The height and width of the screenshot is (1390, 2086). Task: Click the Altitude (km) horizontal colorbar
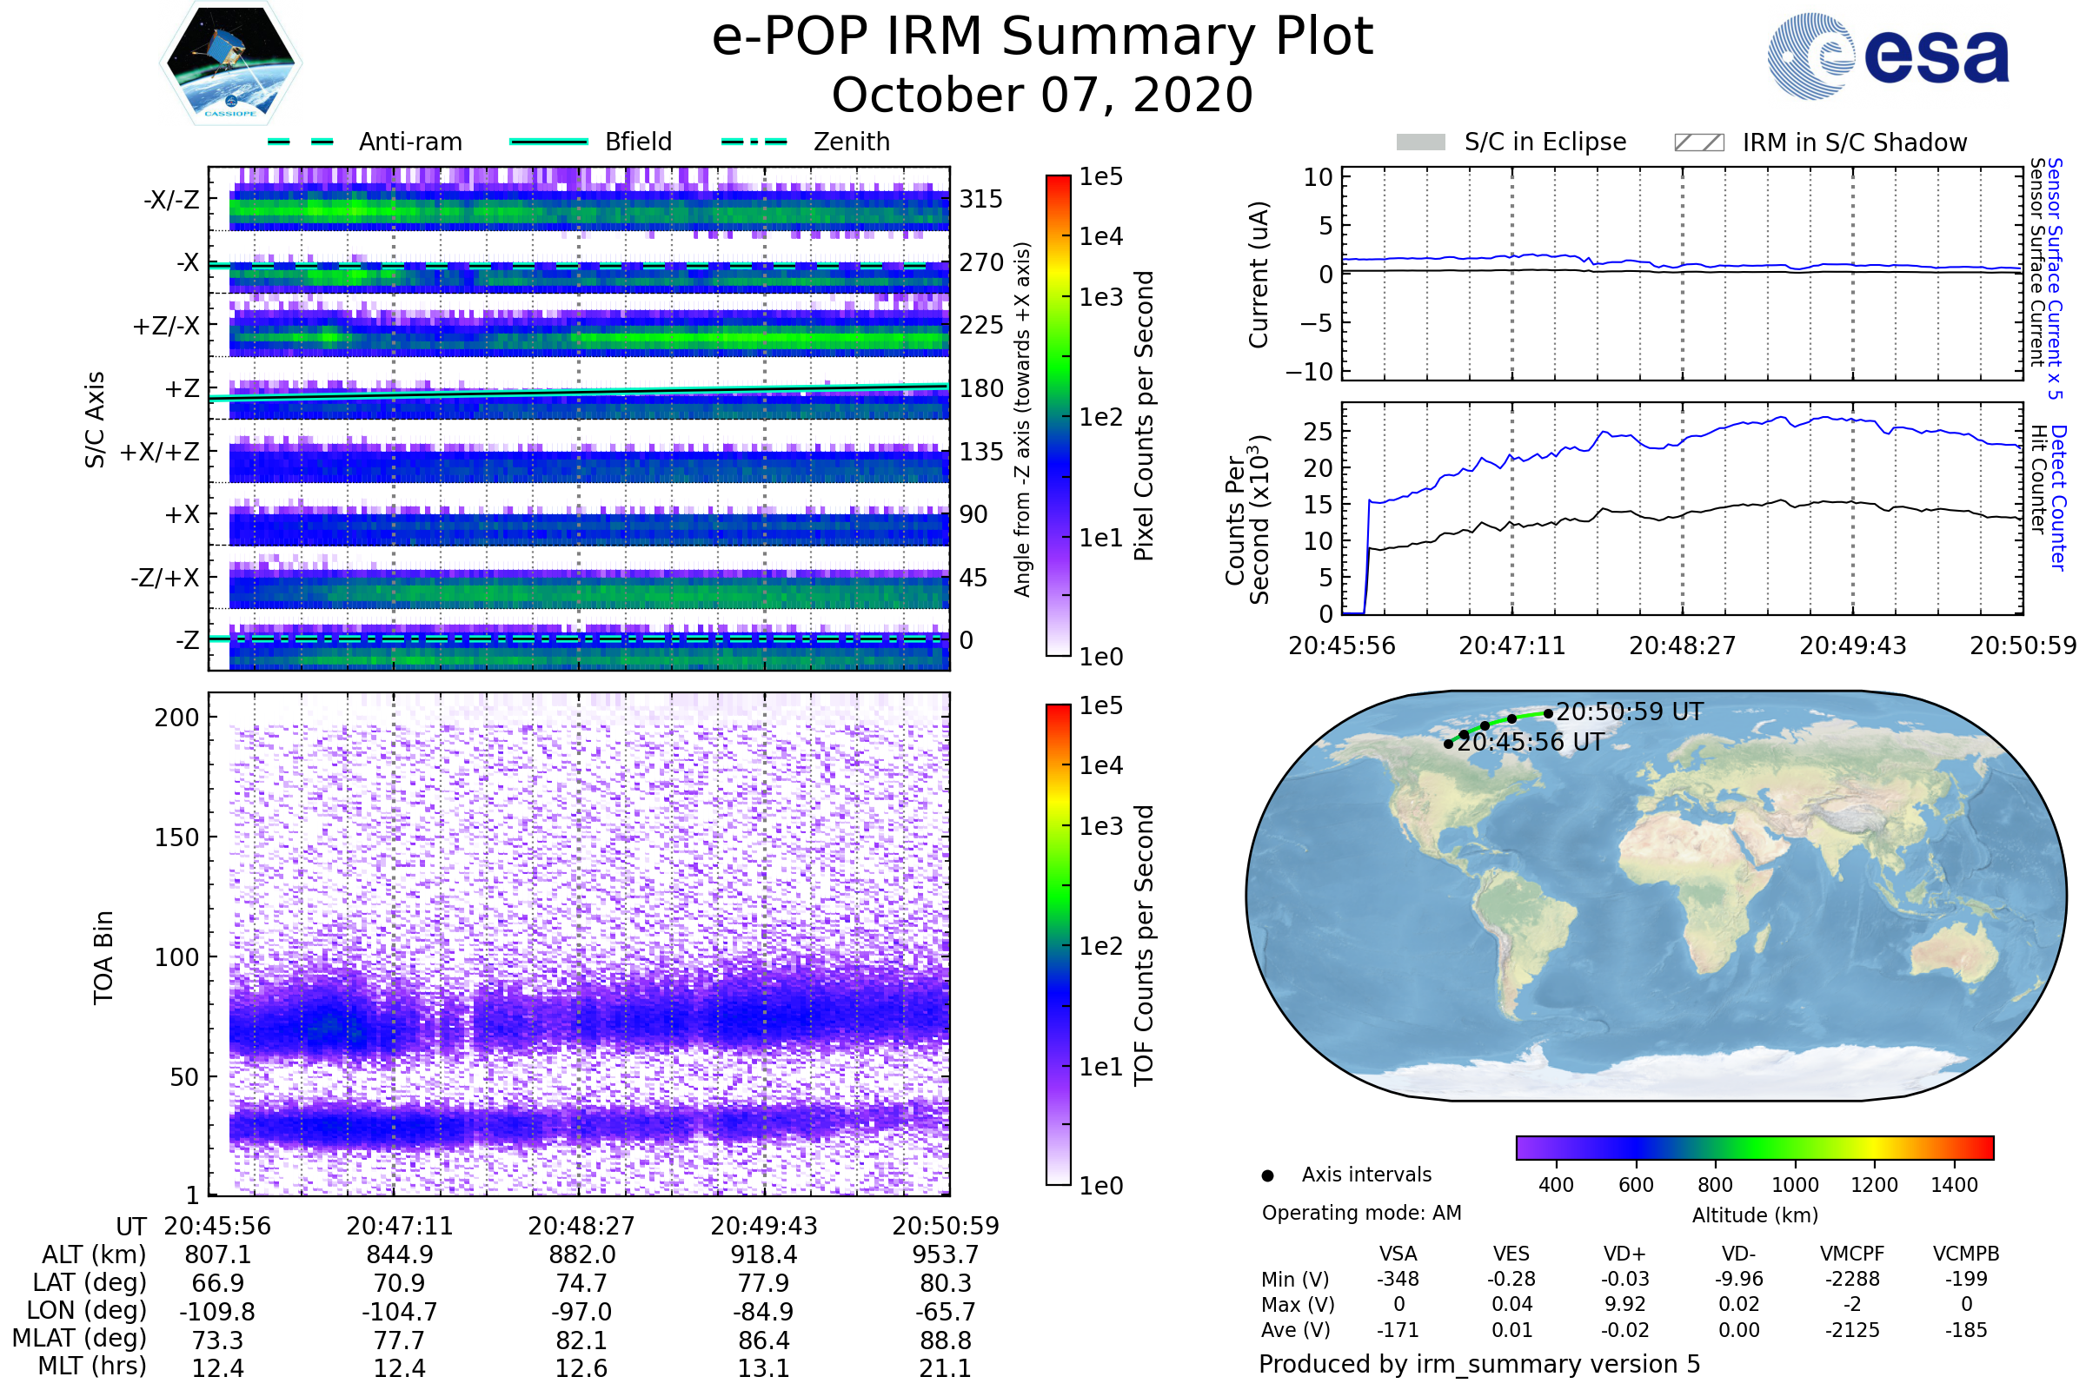click(1754, 1147)
